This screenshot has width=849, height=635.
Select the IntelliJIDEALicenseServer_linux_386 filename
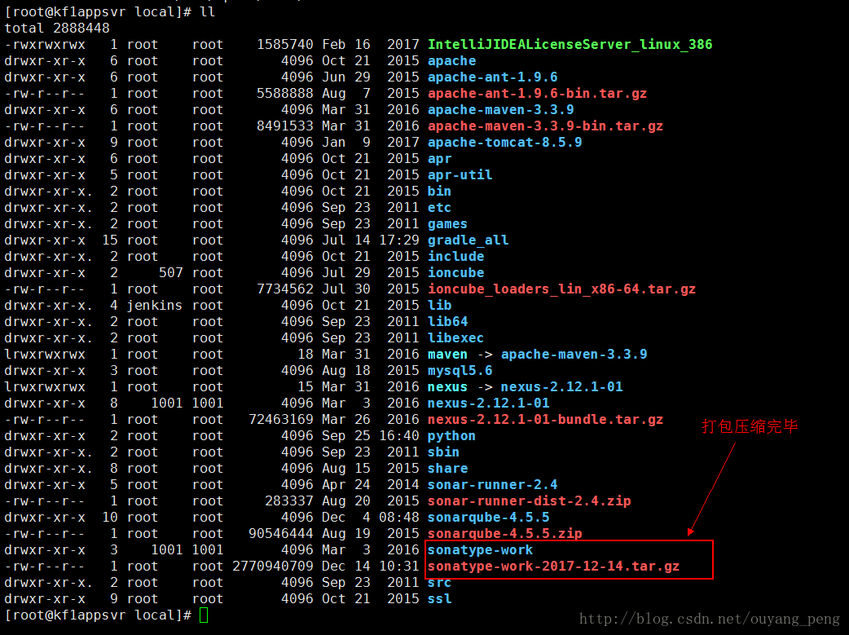coord(570,45)
